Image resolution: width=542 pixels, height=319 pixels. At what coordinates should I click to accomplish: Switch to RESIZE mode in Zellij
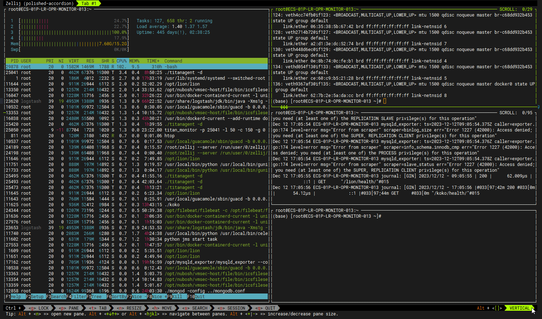point(130,308)
